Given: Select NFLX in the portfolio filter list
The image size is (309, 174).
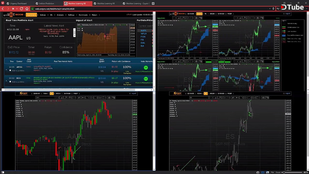Looking at the screenshot, I should tap(143, 33).
